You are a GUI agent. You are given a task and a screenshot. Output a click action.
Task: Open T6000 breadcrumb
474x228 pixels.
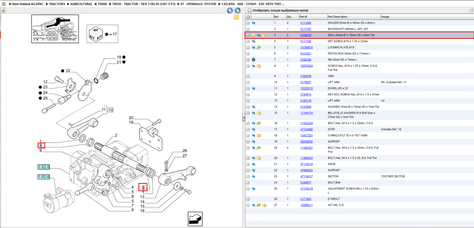(x=102, y=4)
